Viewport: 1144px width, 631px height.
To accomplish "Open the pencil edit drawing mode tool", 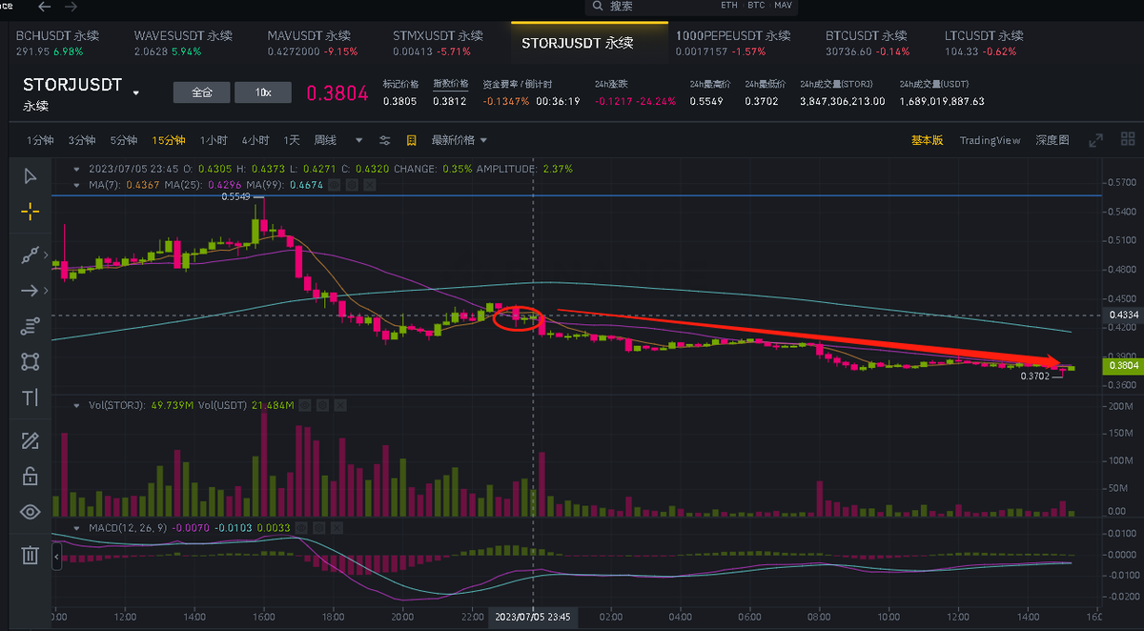I will tap(31, 440).
